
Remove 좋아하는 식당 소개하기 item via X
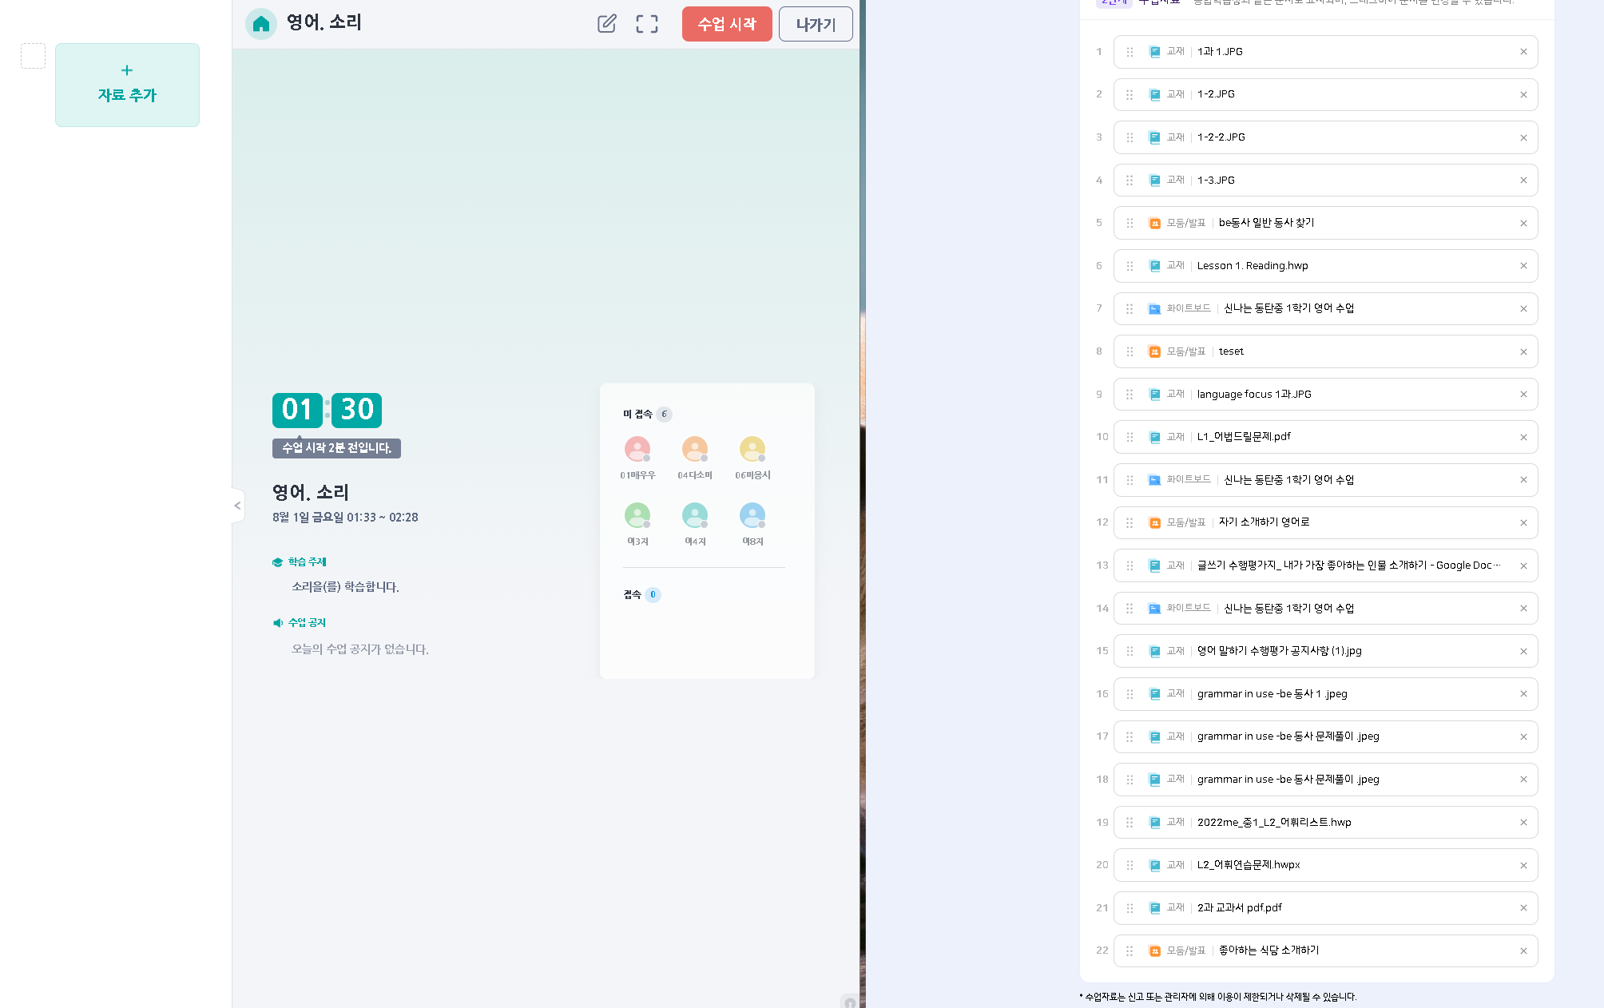pyautogui.click(x=1523, y=951)
